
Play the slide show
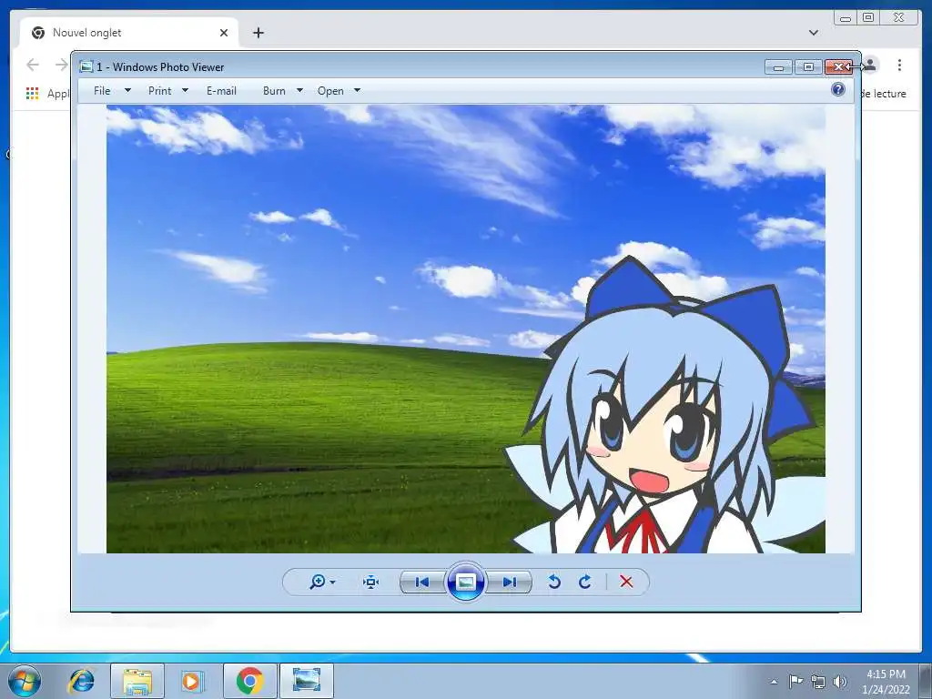click(465, 582)
